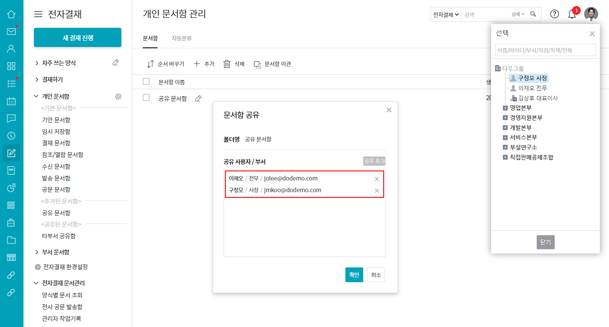The height and width of the screenshot is (327, 609).
Task: Open the mail icon in sidebar
Action: (x=11, y=31)
